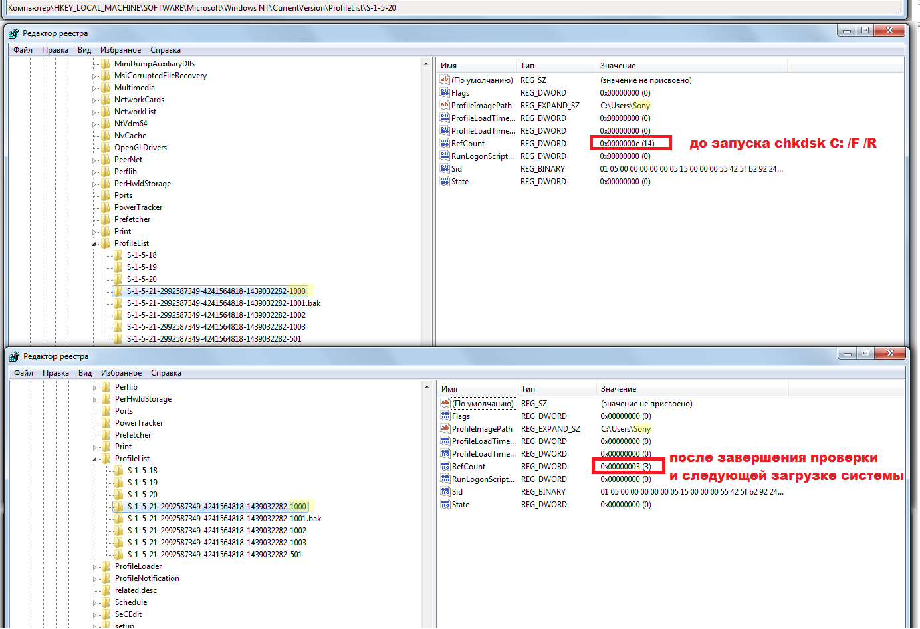The width and height of the screenshot is (920, 629).
Task: Expand the SeCEdit key
Action: click(x=95, y=615)
